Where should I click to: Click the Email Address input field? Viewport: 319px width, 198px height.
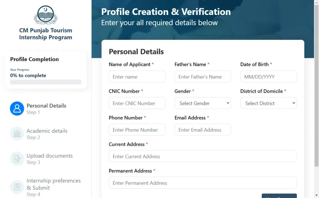(x=202, y=130)
